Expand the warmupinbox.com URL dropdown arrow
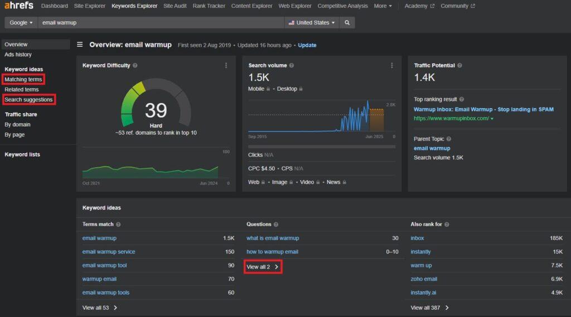571x317 pixels. pos(492,119)
